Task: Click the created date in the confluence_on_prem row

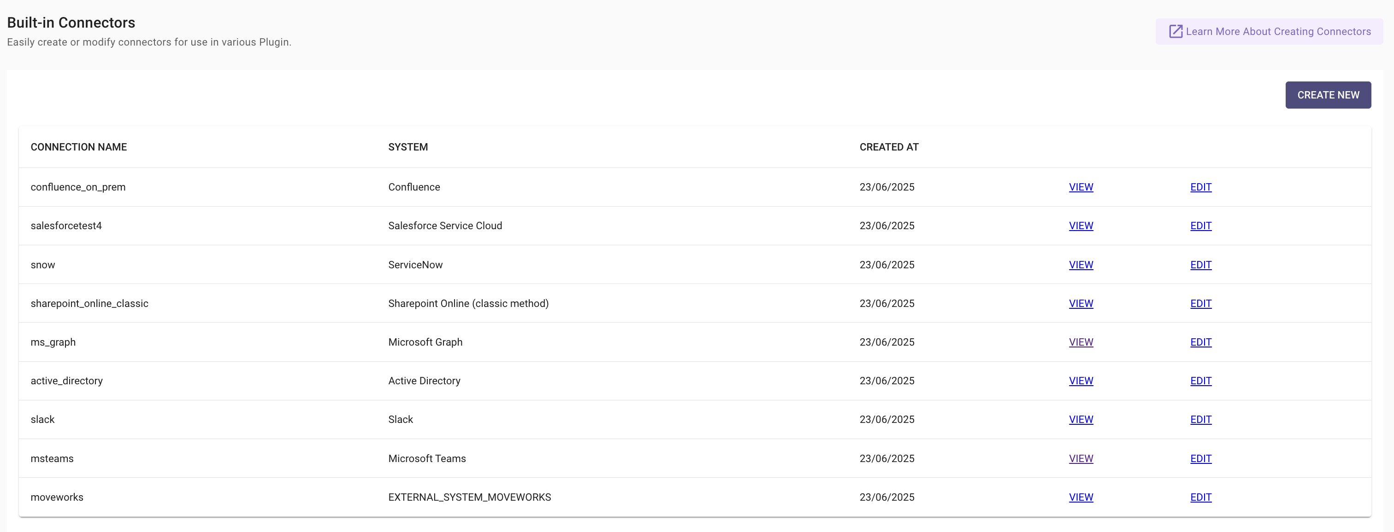Action: (x=886, y=187)
